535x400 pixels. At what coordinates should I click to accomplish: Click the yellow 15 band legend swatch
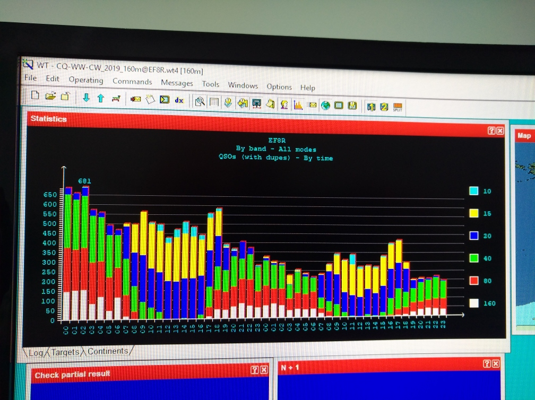474,213
